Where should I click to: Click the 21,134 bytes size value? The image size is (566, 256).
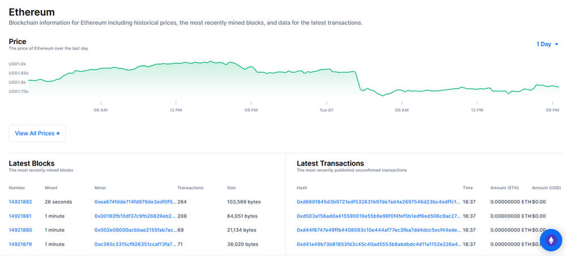point(242,230)
